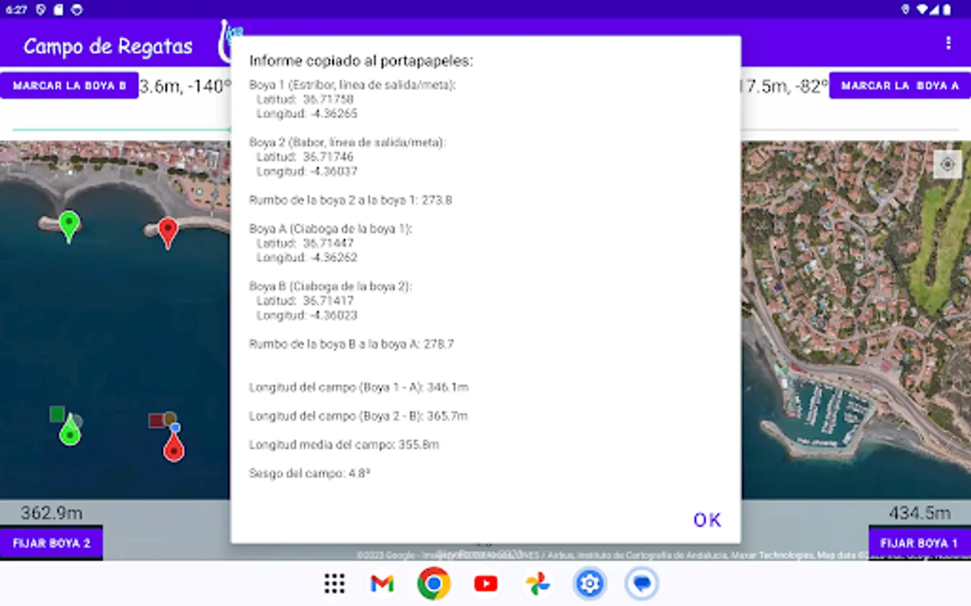971x606 pixels.
Task: Select the upper green buoy marker
Action: click(x=69, y=226)
